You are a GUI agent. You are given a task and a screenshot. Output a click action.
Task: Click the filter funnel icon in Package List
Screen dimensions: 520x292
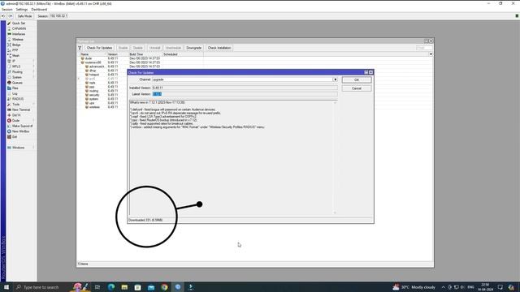click(x=80, y=48)
